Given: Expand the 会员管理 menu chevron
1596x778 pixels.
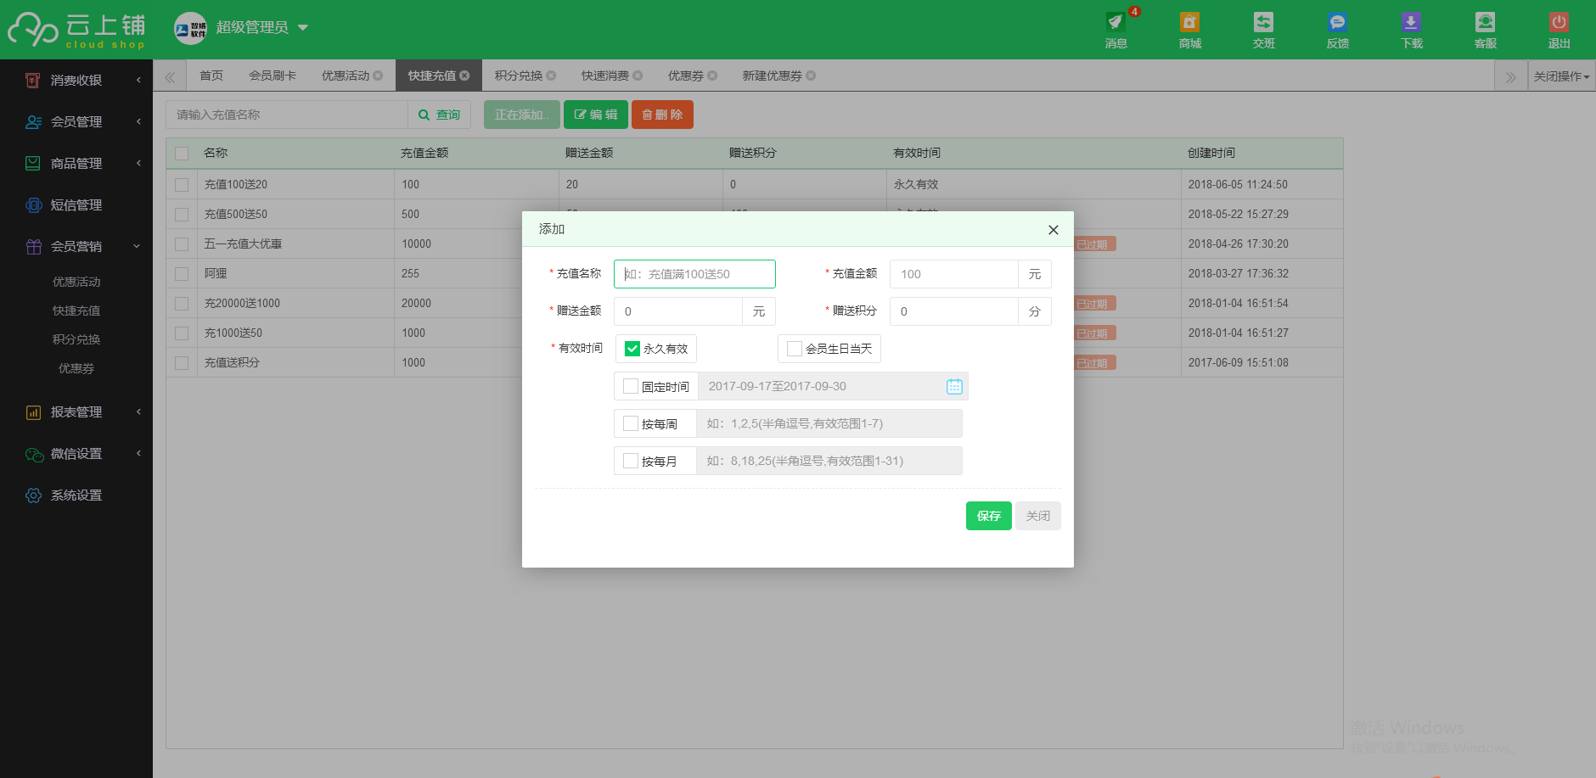Looking at the screenshot, I should click(x=138, y=121).
